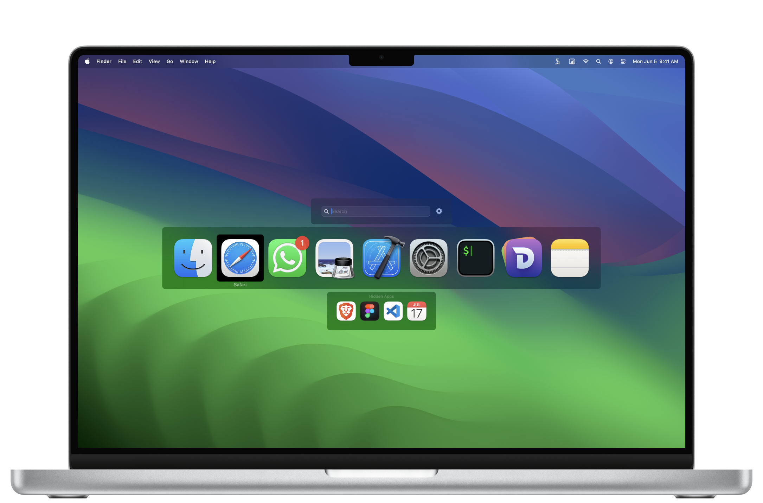
Task: Click the Safari label under the icon
Action: [x=240, y=285]
